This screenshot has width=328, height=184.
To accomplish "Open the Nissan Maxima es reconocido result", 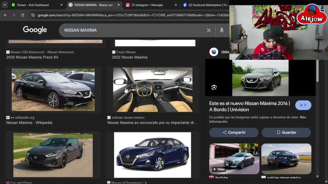I will 152,123.
